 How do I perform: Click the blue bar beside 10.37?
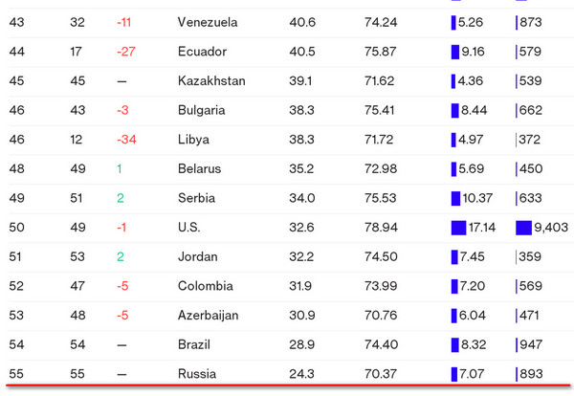(455, 198)
